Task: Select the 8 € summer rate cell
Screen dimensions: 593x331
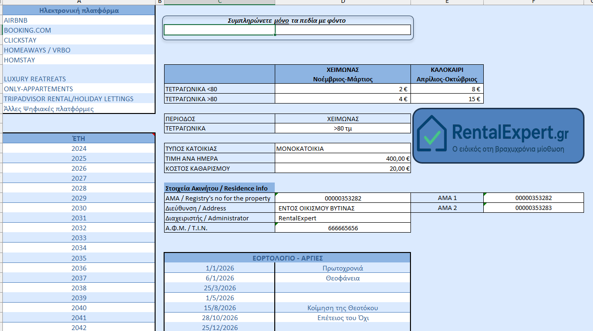Action: pyautogui.click(x=447, y=89)
